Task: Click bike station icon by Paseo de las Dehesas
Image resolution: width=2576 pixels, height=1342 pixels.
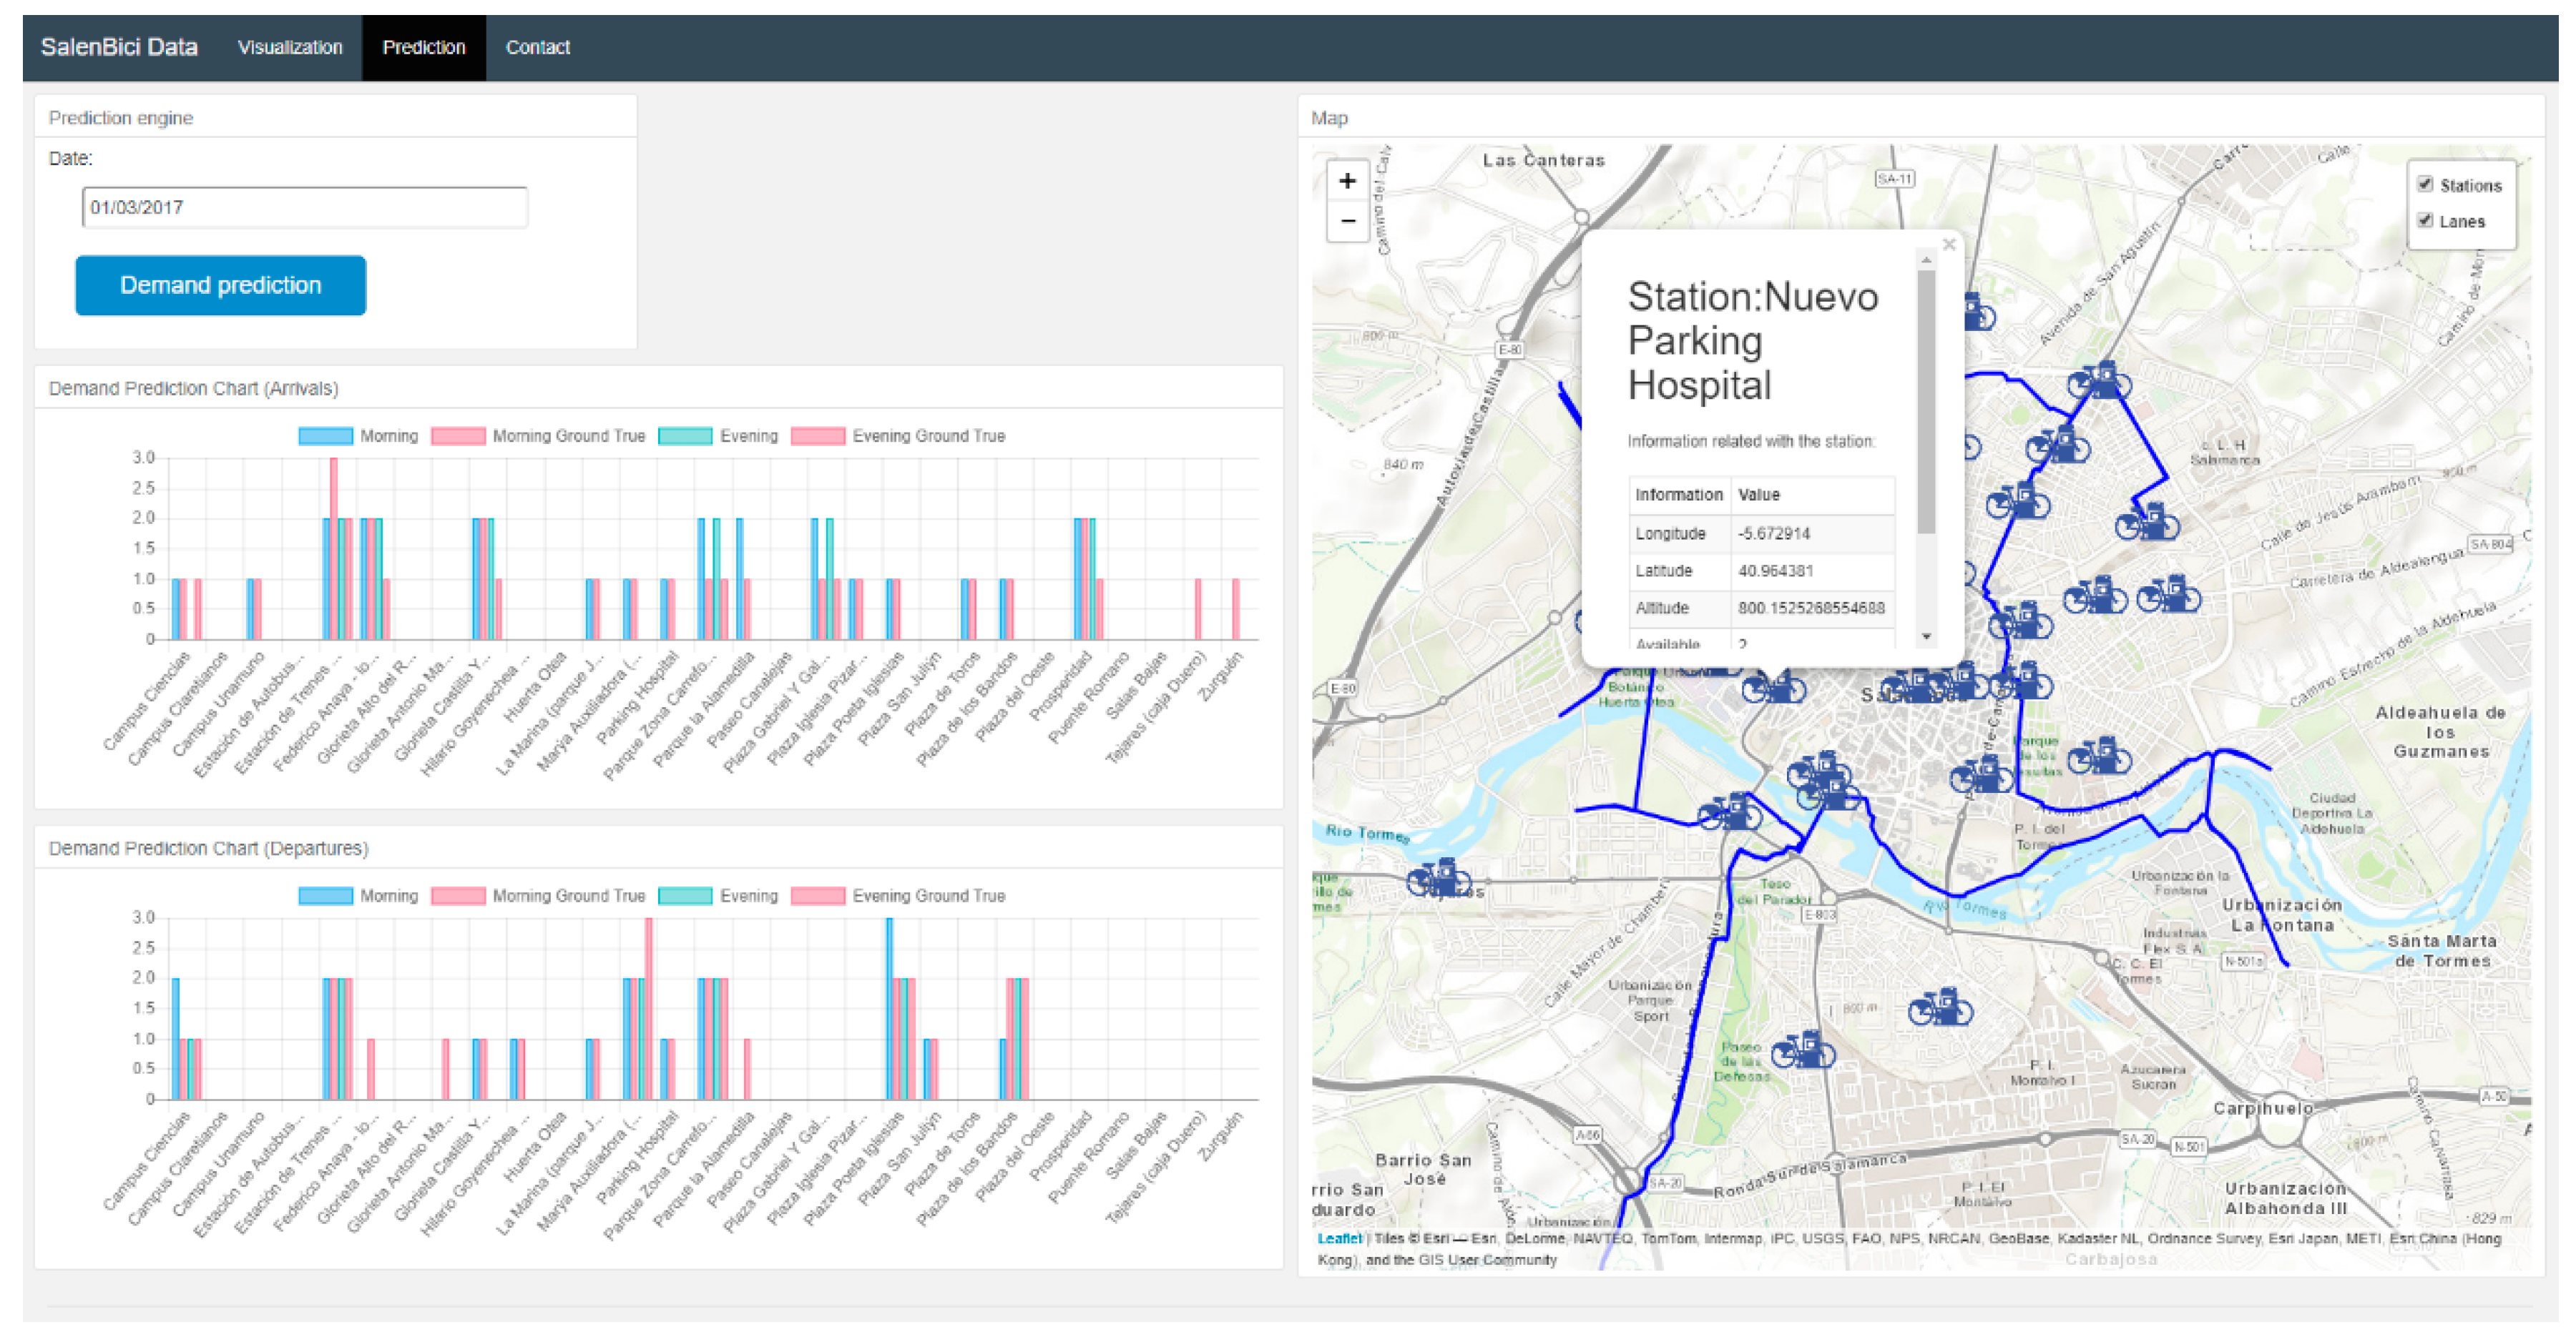Action: tap(1803, 1050)
